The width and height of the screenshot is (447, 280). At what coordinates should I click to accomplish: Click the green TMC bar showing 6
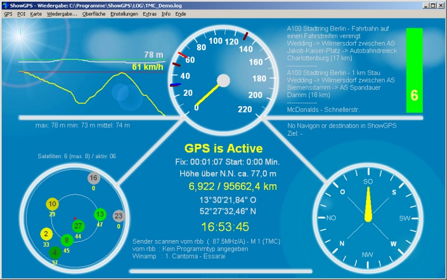(x=414, y=70)
